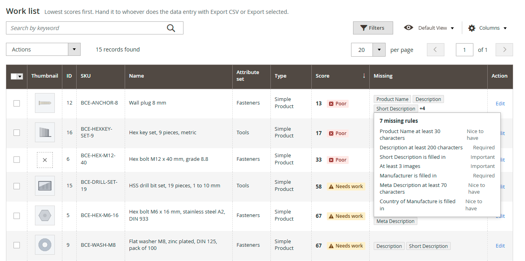Tick the HSS drill bit set checkbox
The width and height of the screenshot is (525, 261).
point(17,186)
